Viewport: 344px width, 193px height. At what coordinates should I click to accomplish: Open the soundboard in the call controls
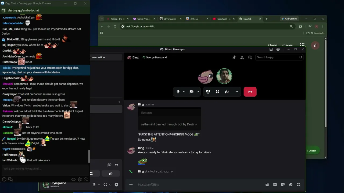click(227, 92)
